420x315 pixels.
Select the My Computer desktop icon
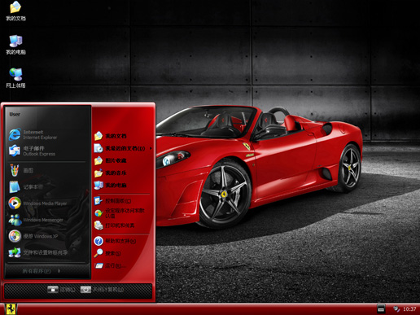coord(15,45)
